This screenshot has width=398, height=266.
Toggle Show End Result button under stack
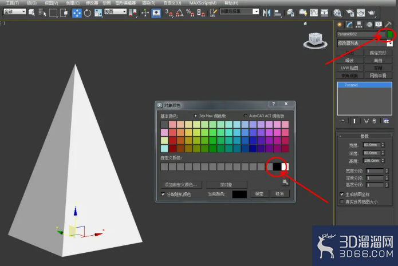point(354,121)
